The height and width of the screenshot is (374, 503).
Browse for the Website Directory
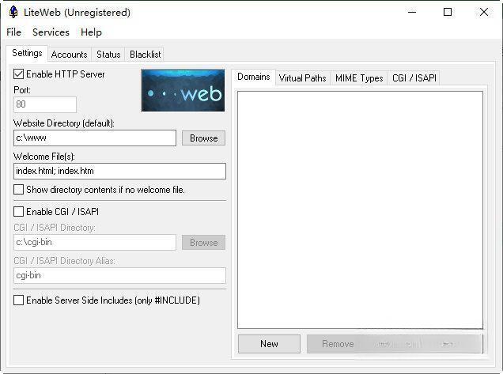(203, 138)
